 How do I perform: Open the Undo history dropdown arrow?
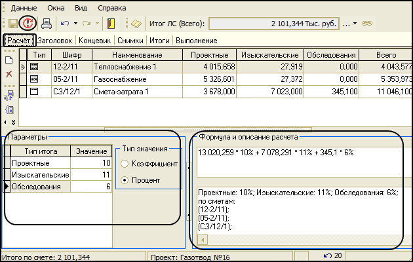click(75, 24)
